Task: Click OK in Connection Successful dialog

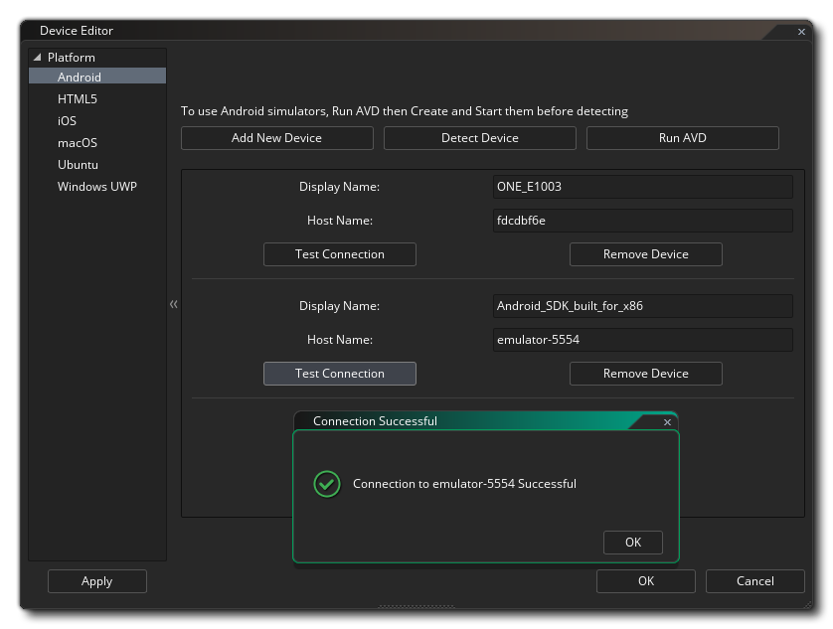Action: tap(633, 543)
